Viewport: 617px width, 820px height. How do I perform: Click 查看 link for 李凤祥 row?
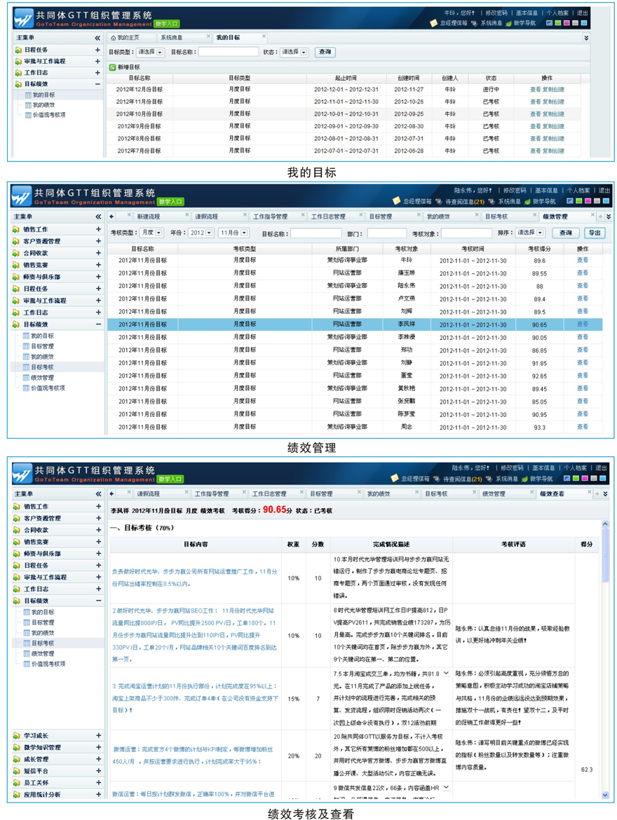(x=582, y=324)
